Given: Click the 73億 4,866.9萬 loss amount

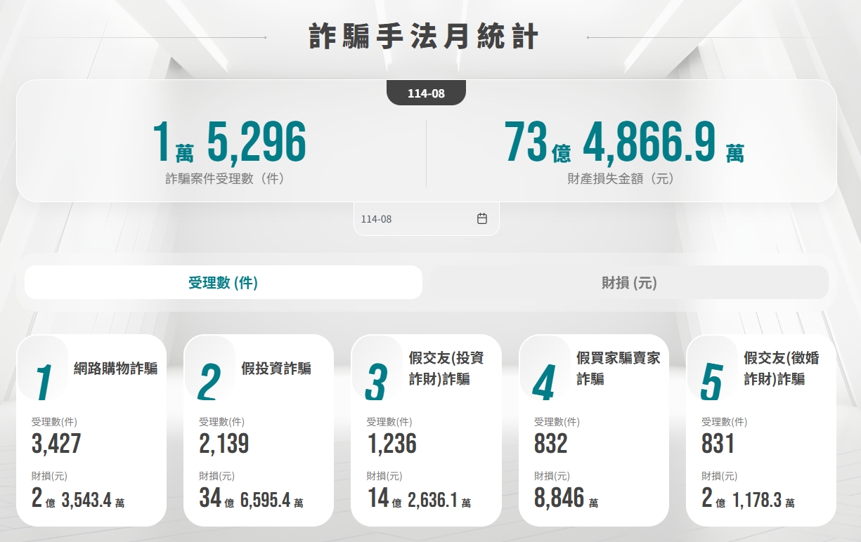Looking at the screenshot, I should pos(624,142).
